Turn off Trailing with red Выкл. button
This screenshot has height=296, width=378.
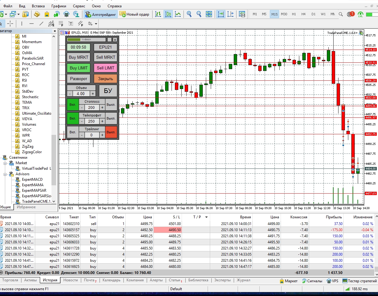(111, 132)
